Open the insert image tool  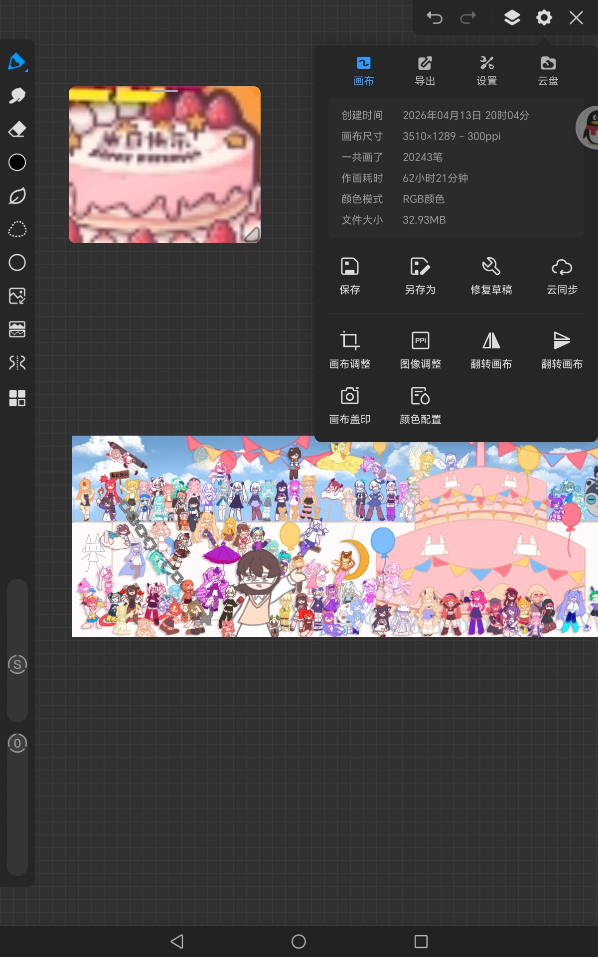click(17, 296)
